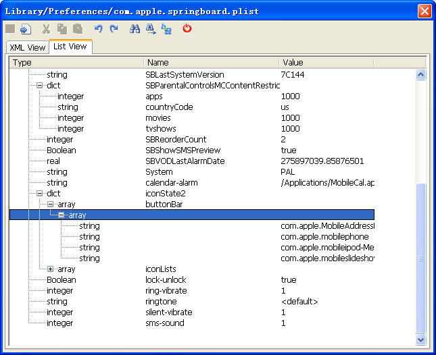This screenshot has width=436, height=355.
Task: Select the lock-unlock Boolean row
Action: [192, 280]
